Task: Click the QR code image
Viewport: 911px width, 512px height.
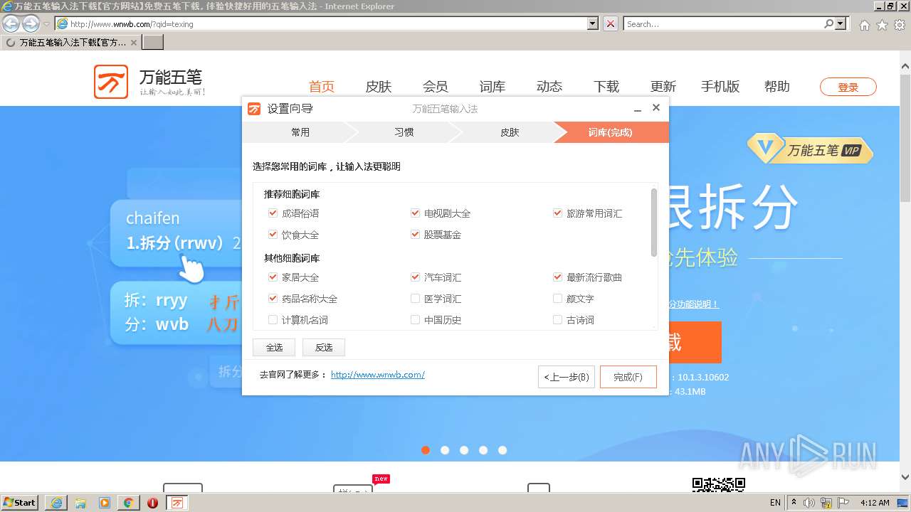Action: pyautogui.click(x=718, y=485)
